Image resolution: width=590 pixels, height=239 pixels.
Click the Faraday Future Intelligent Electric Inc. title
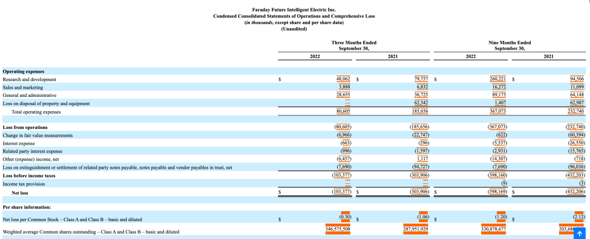tap(294, 9)
